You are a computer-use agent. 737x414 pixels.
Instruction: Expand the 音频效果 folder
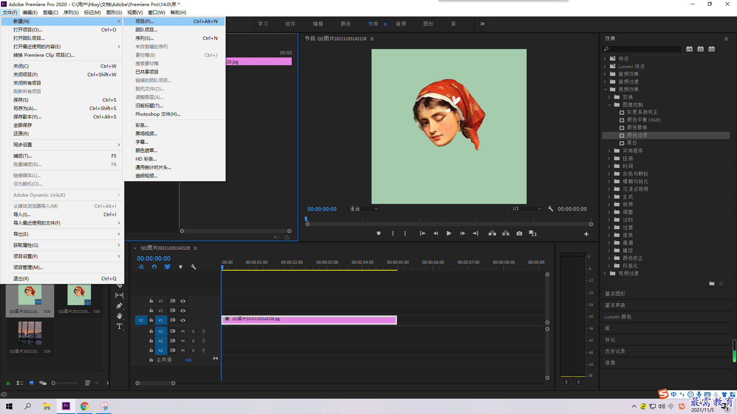click(605, 74)
